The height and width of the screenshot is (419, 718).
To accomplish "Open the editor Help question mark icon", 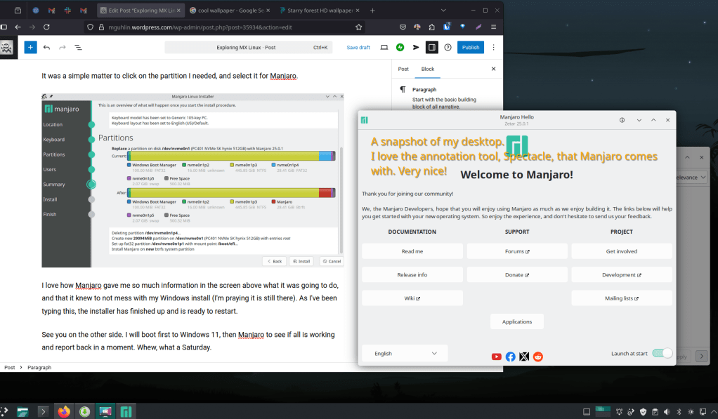I will (448, 47).
